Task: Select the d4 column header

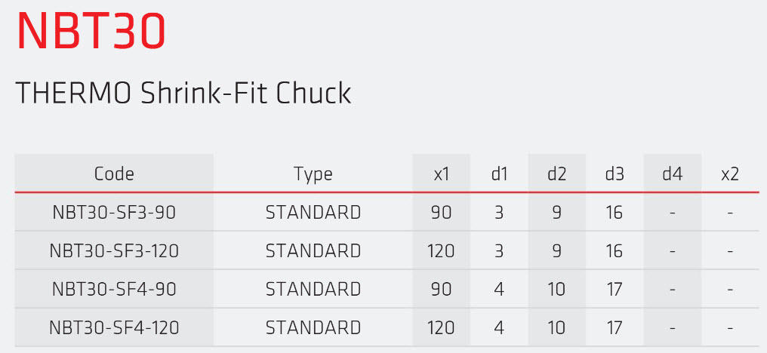Action: pos(672,173)
